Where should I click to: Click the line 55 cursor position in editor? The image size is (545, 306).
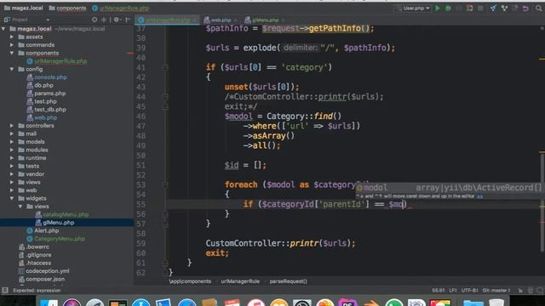point(403,204)
